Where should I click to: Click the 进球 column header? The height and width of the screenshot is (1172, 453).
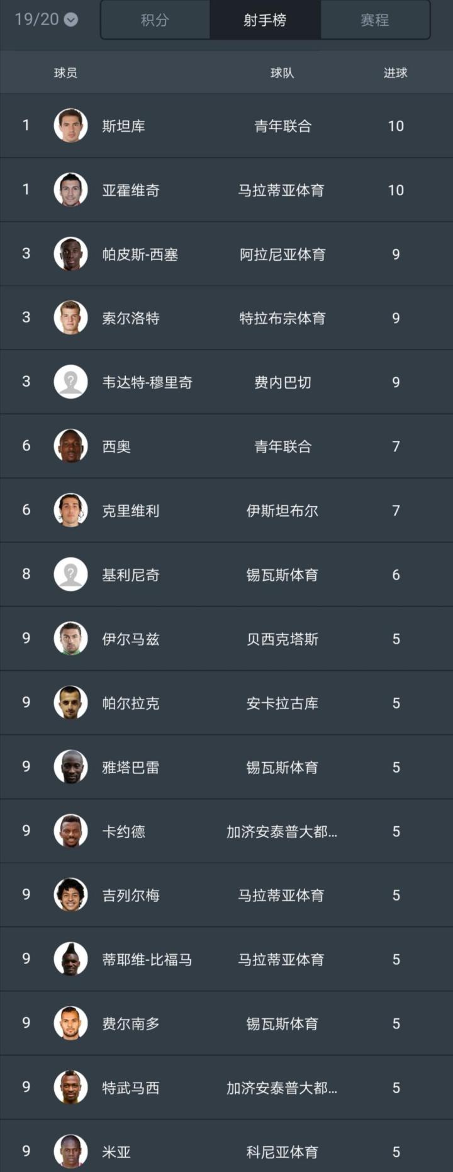[396, 73]
